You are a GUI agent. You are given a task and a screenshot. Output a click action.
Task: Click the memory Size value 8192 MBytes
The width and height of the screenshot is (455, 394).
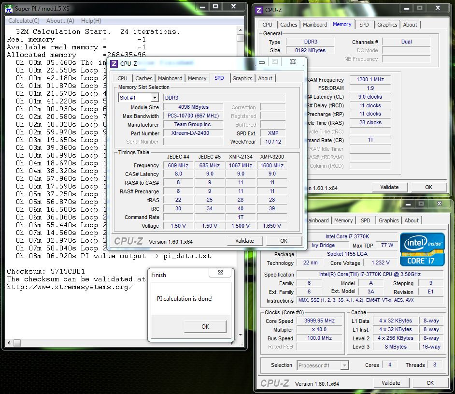pos(310,50)
